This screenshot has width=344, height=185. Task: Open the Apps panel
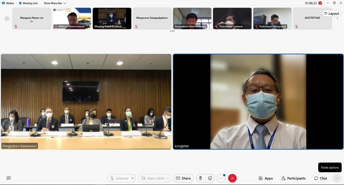coord(266,178)
